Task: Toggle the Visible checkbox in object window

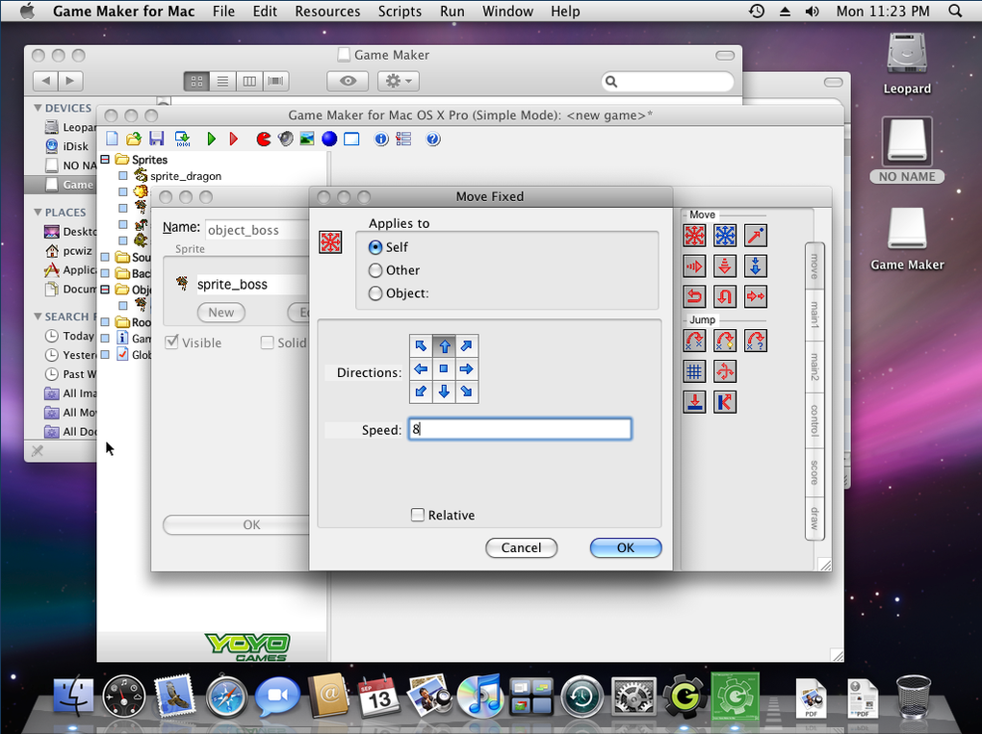Action: [171, 342]
